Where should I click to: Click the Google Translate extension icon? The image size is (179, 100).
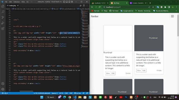coord(158,7)
